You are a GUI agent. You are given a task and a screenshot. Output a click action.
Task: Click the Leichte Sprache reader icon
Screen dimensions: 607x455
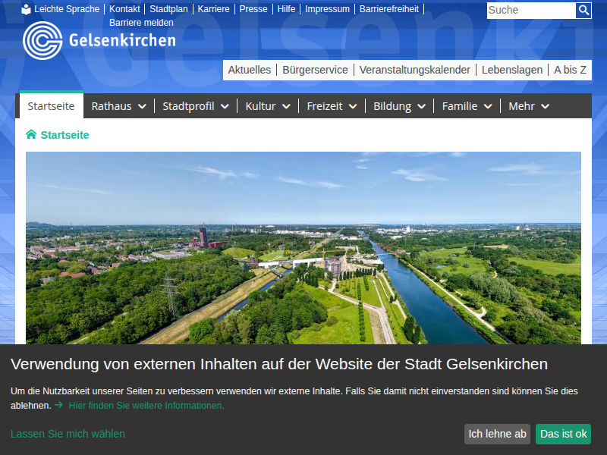[26, 9]
